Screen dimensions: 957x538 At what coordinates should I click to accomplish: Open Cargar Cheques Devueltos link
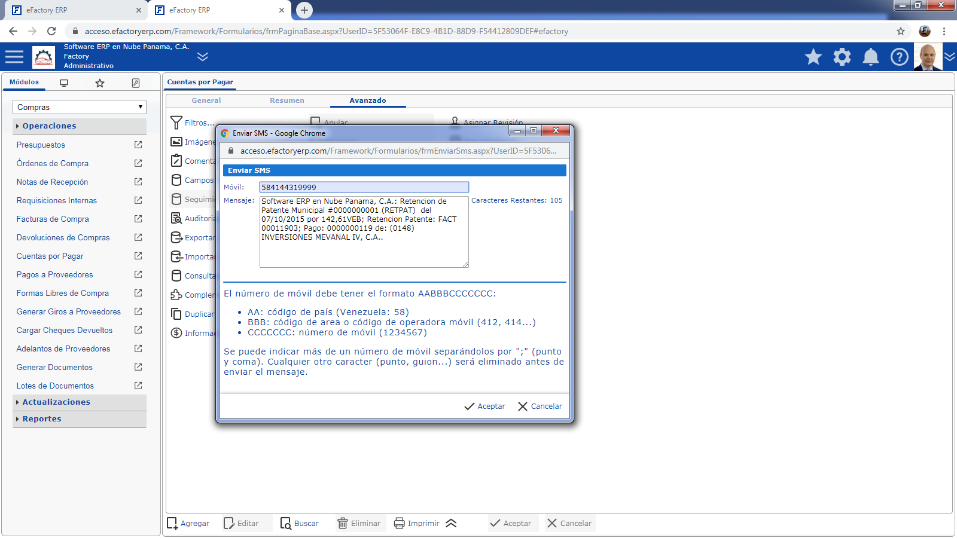(x=65, y=331)
